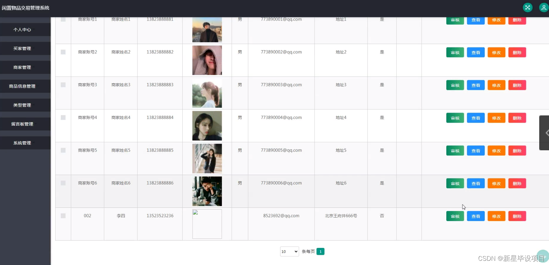
Task: Click 审核 for 商家账号5
Action: pyautogui.click(x=455, y=151)
